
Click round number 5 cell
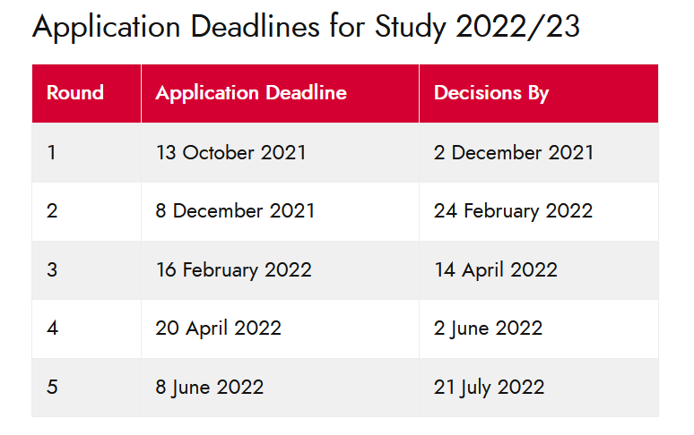[x=86, y=388]
